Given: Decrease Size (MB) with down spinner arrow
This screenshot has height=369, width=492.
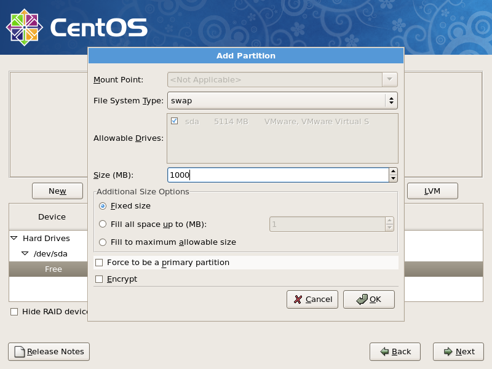Looking at the screenshot, I should pos(393,178).
